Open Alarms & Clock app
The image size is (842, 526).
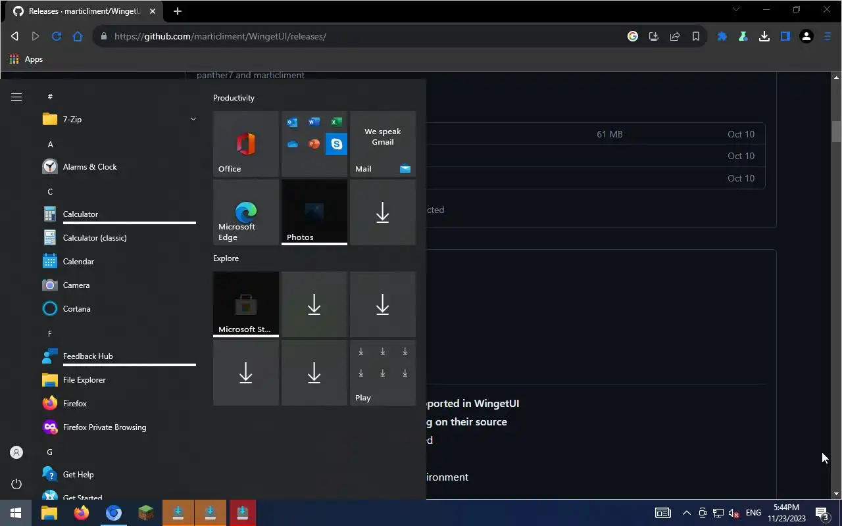119,167
